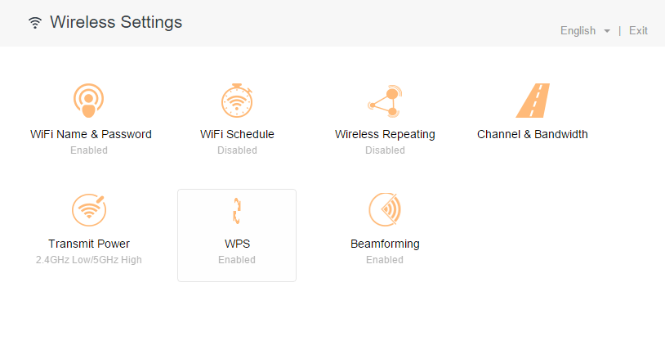
Task: Select the Wireless Repeating text label
Action: pyautogui.click(x=385, y=134)
